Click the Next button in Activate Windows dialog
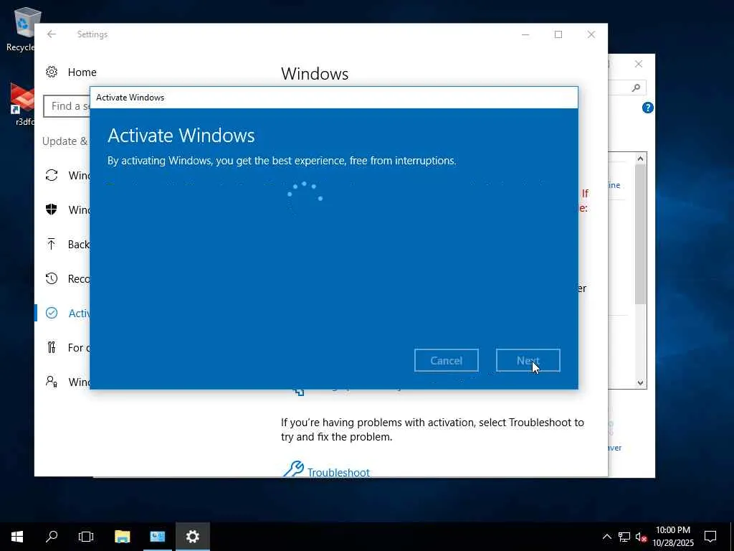734x551 pixels. click(x=528, y=360)
